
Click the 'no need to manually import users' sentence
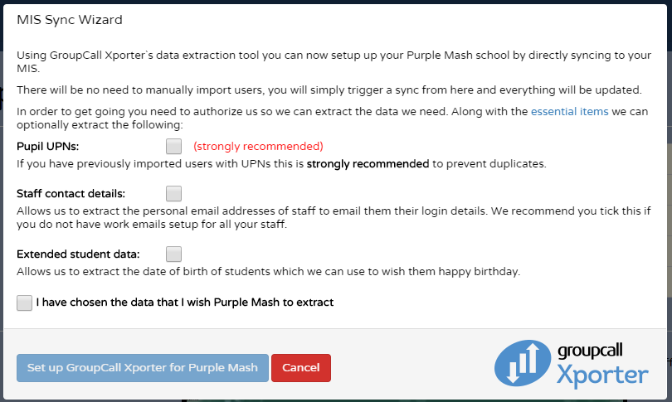point(329,90)
